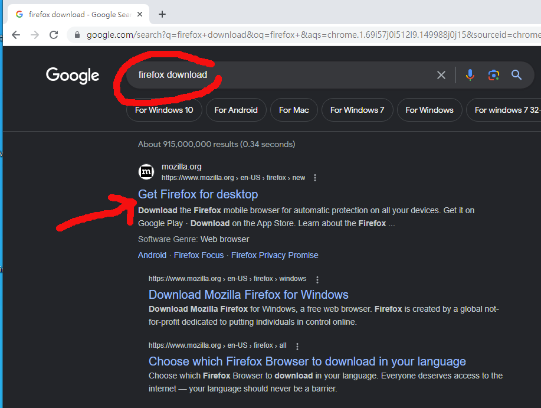541x408 pixels.
Task: Open Google Lens image search icon
Action: click(493, 75)
